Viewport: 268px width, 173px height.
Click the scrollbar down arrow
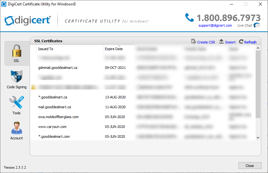(x=258, y=138)
